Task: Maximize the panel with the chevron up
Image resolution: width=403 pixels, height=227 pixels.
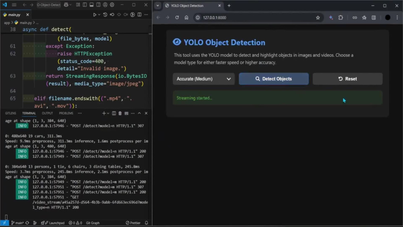Action: pyautogui.click(x=139, y=113)
